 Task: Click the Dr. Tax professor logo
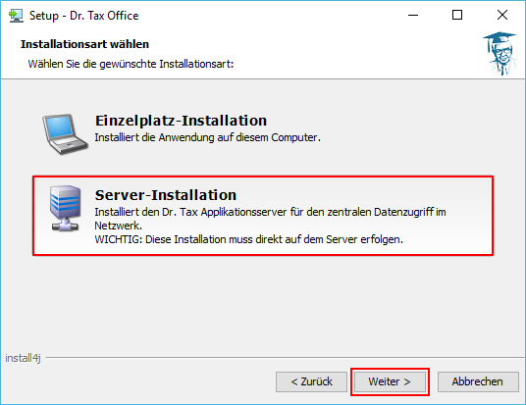coord(500,54)
